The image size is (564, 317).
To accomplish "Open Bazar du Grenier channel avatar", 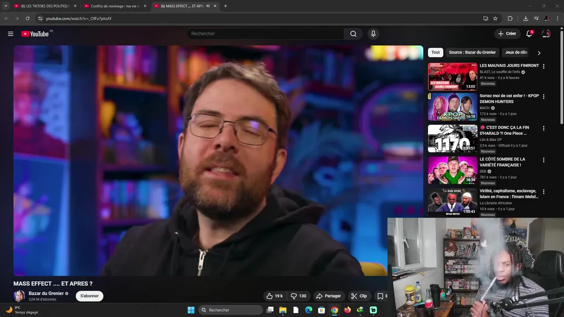I will [19, 296].
